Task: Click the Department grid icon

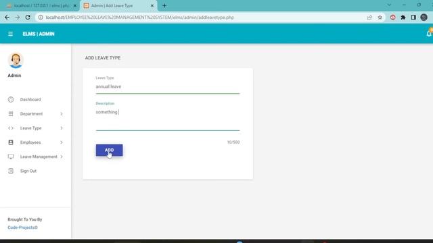Action: click(11, 114)
